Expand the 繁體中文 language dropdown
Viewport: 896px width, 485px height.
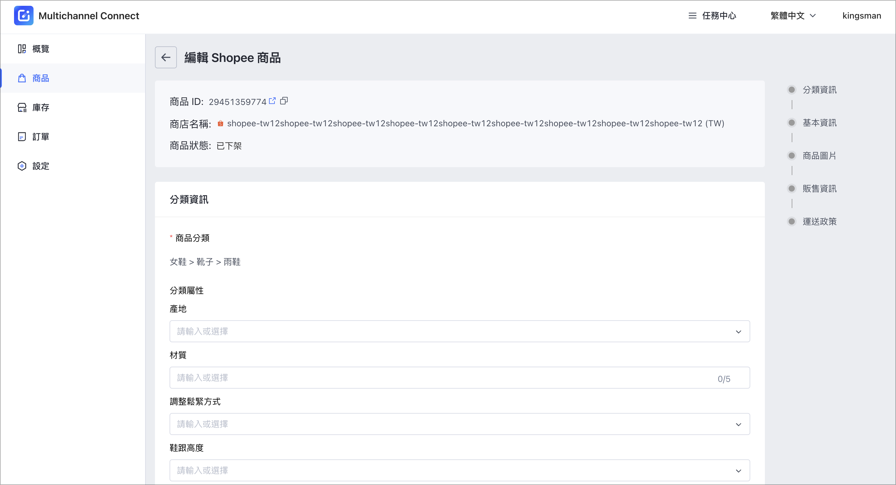[793, 16]
